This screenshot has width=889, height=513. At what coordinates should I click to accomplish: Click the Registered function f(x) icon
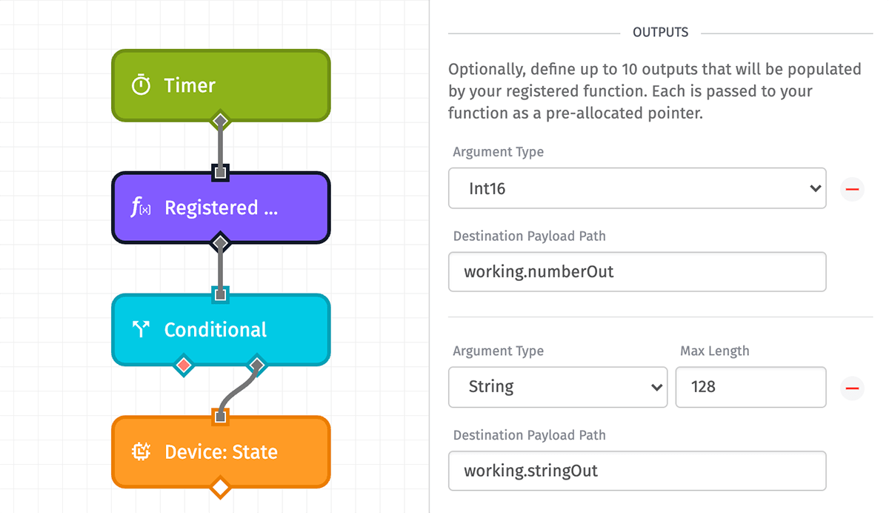point(141,208)
